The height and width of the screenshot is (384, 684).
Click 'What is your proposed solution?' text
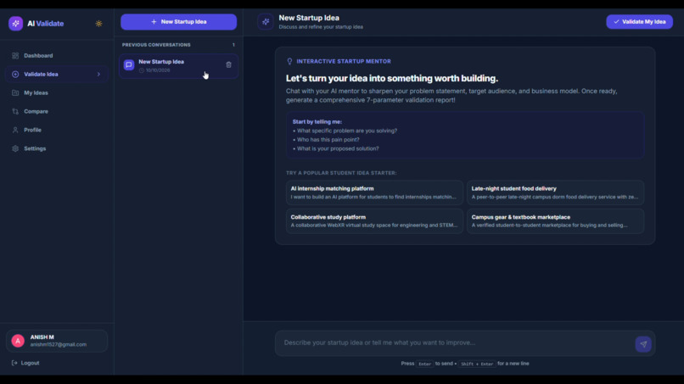338,148
